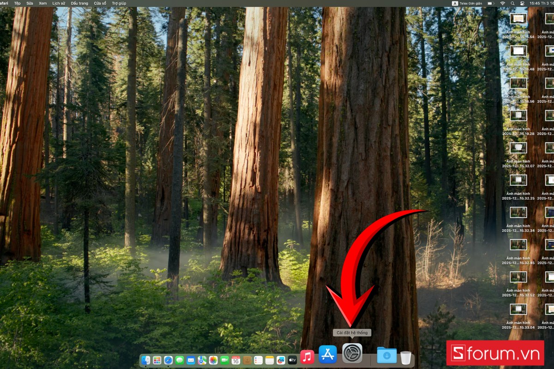554x369 pixels.
Task: Select screenshot file ending 15.15.54
Action: 518,26
